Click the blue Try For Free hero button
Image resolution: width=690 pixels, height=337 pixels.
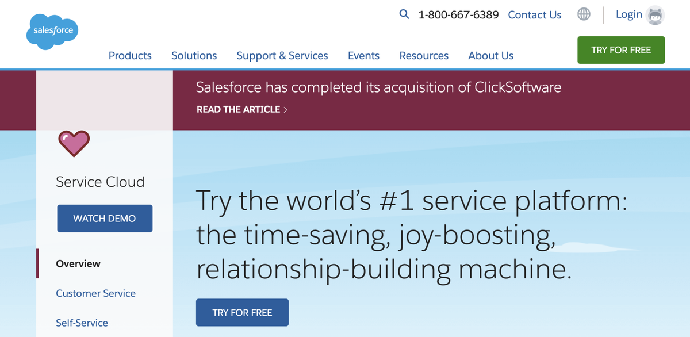tap(242, 312)
